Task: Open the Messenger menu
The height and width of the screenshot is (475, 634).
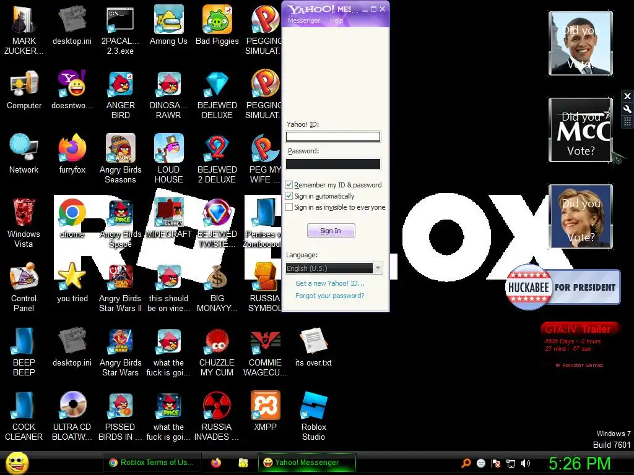Action: click(x=303, y=20)
